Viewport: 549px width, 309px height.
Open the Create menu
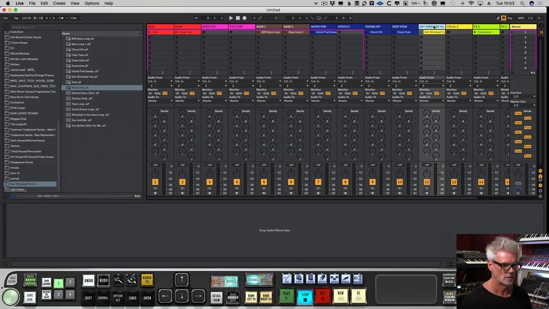coord(59,3)
